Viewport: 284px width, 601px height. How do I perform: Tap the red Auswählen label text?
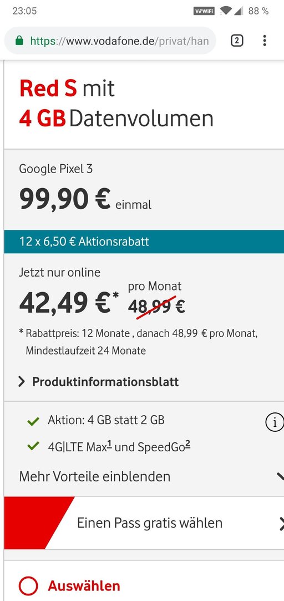pos(84,585)
